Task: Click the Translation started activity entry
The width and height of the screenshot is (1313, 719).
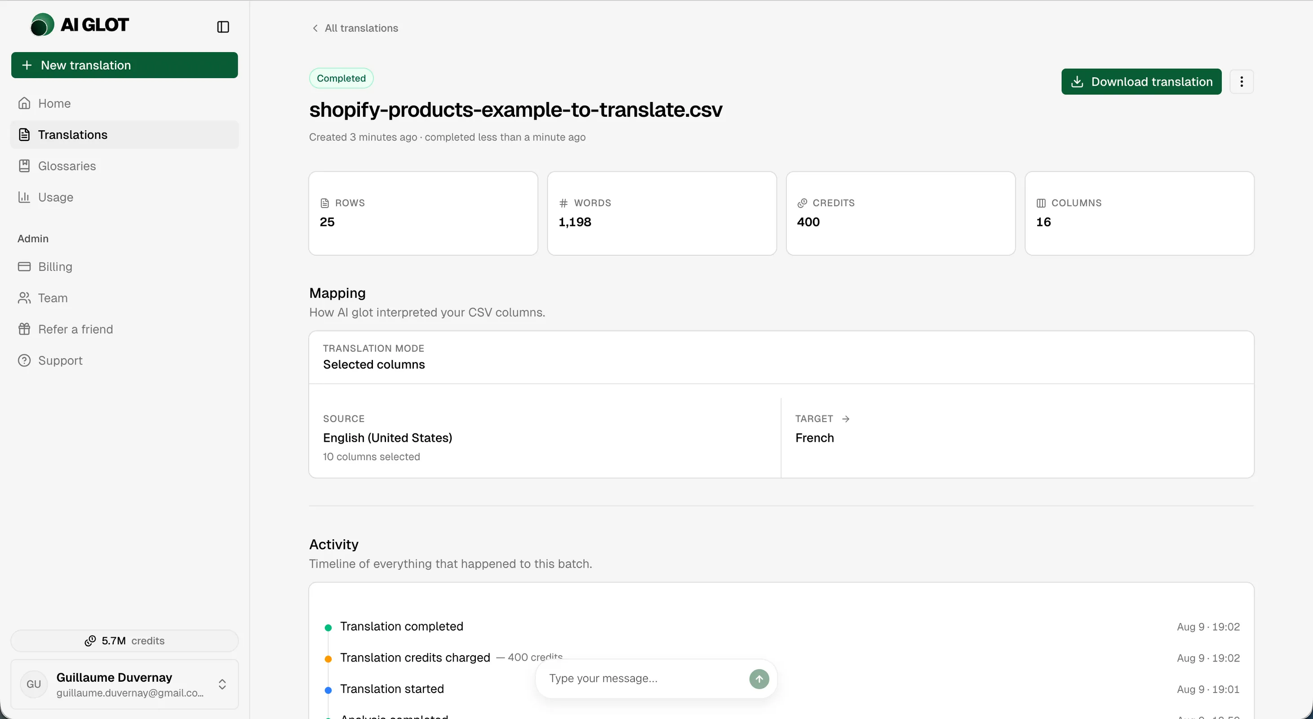Action: click(392, 689)
